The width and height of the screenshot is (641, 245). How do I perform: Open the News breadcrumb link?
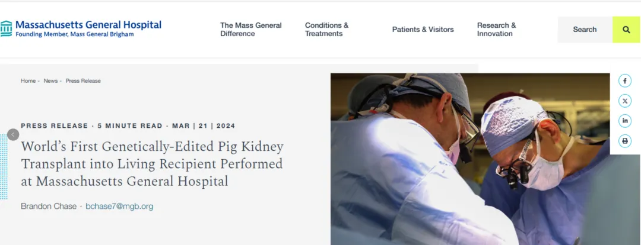click(x=50, y=81)
